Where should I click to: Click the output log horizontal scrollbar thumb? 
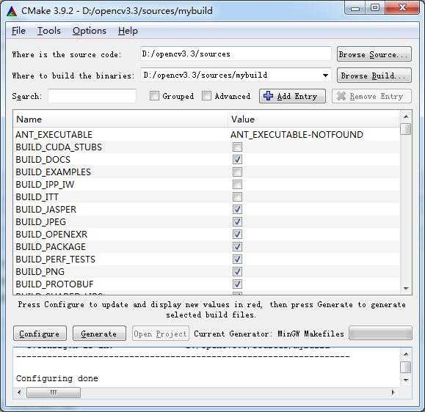tap(54, 392)
